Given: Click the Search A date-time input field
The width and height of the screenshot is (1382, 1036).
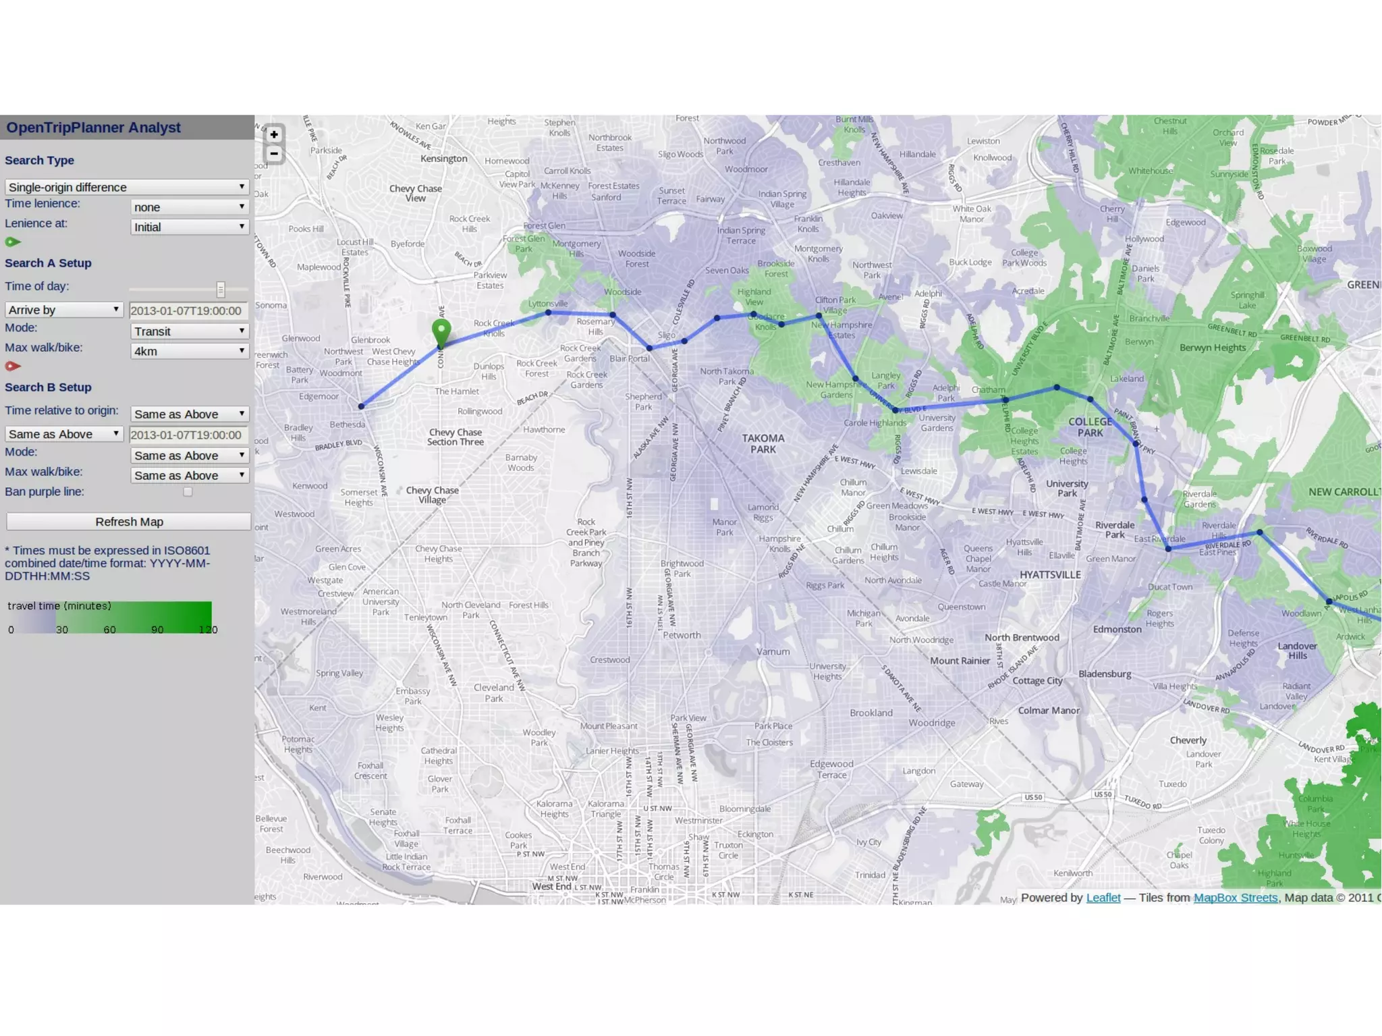Looking at the screenshot, I should (x=188, y=310).
